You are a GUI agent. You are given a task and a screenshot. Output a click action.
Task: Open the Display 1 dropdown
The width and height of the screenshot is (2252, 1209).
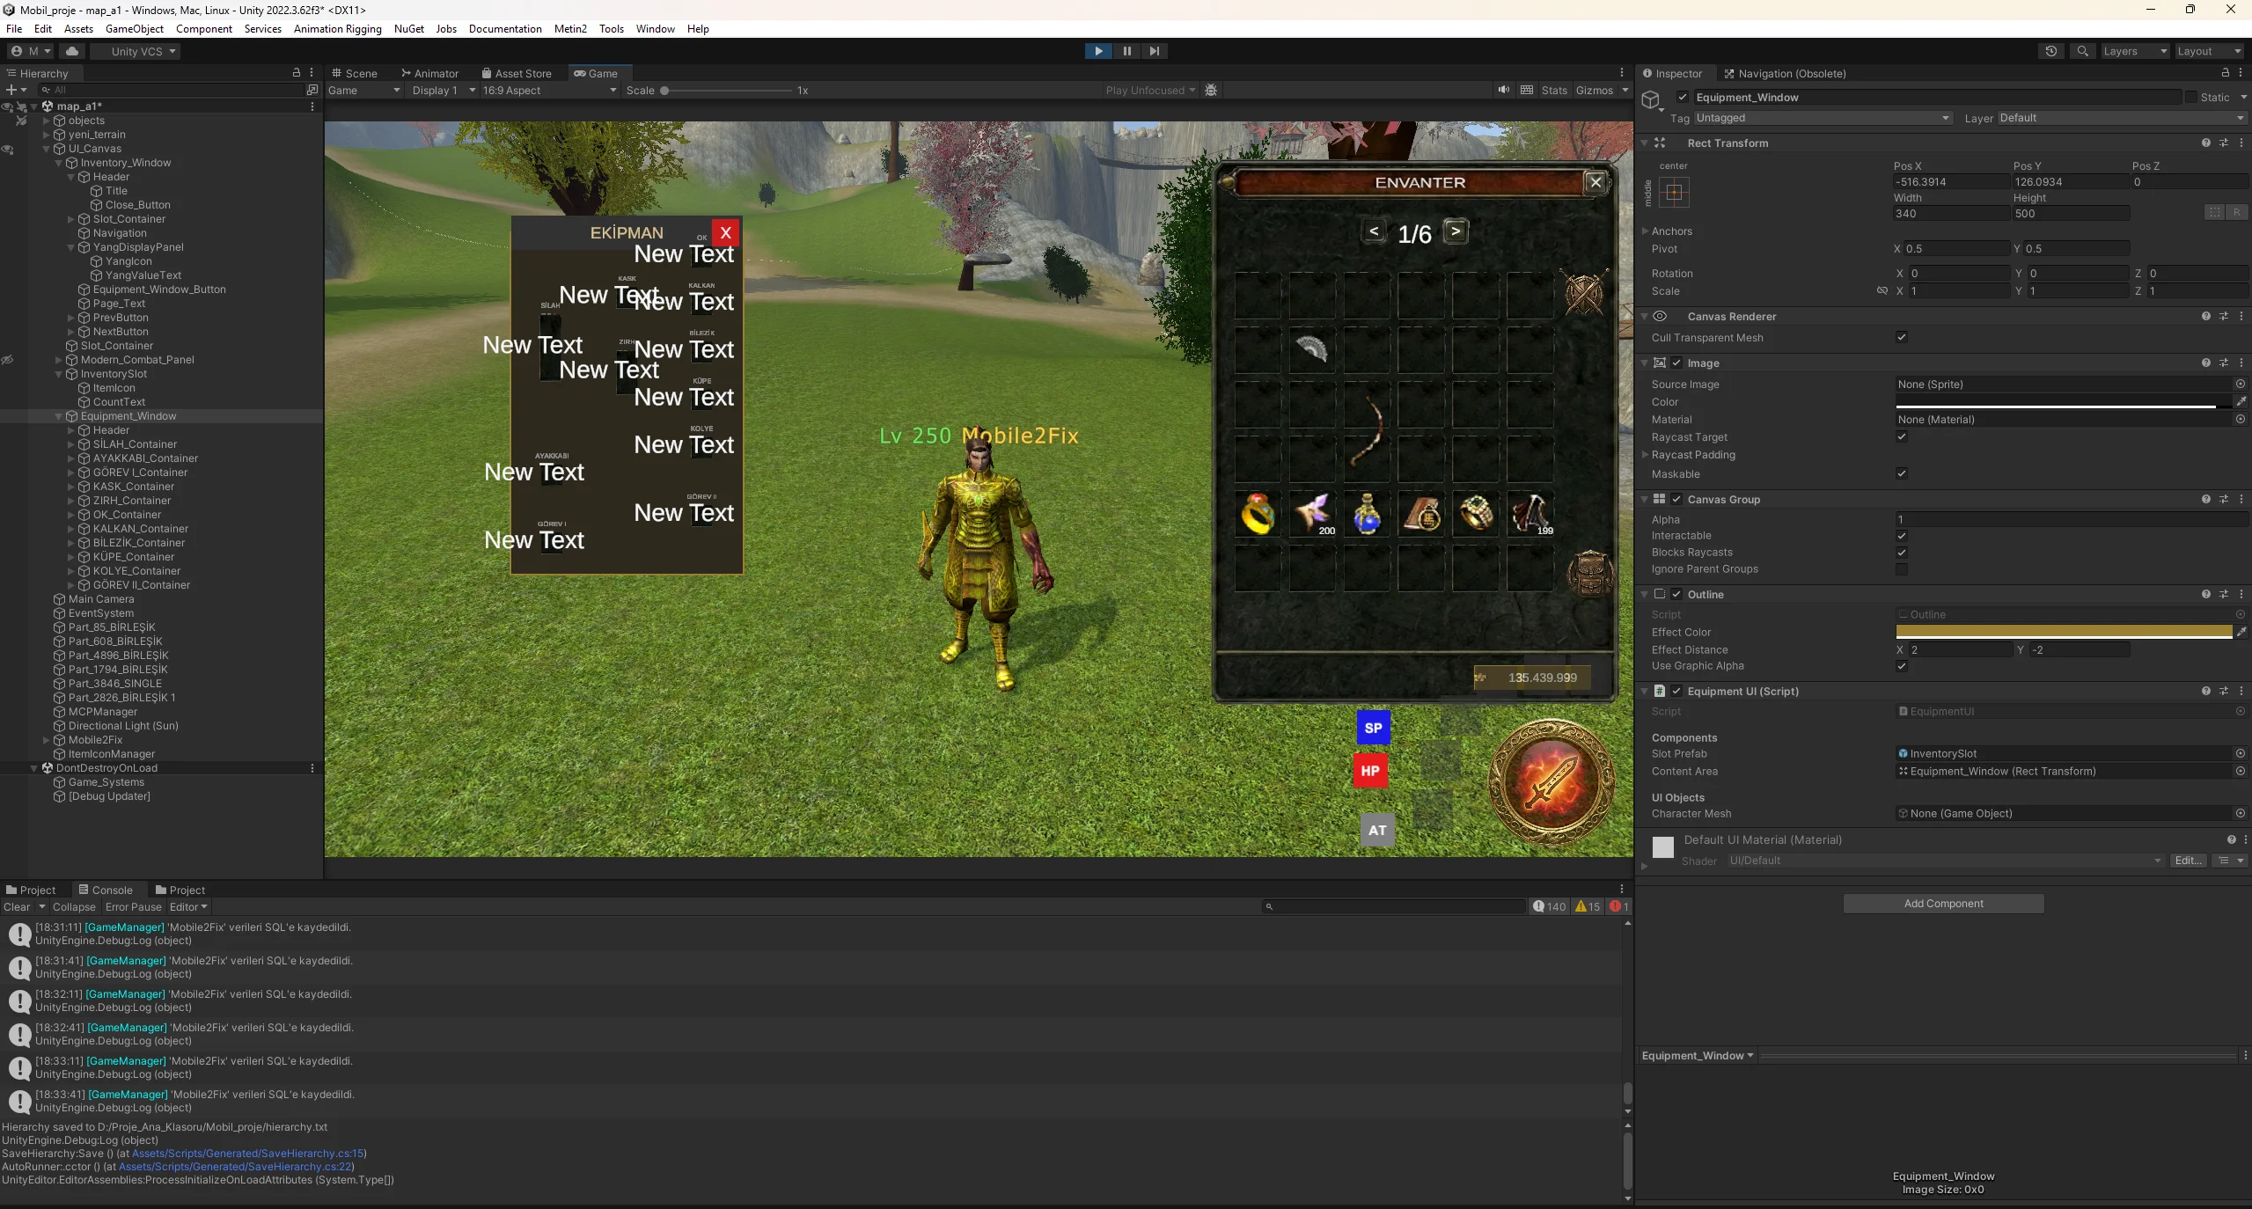pos(443,90)
